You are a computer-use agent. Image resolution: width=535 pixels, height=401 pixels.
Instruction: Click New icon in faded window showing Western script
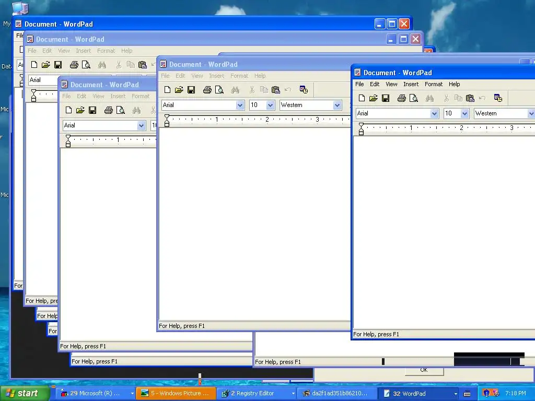pyautogui.click(x=167, y=90)
